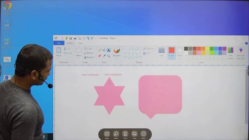249x140 pixels.
Task: Click the Select rectangle icon
Action: 79,51
